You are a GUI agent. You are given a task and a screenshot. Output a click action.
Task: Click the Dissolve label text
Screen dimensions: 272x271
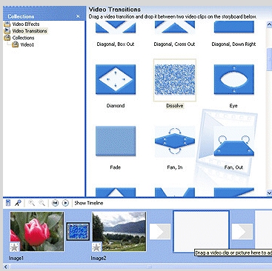(x=175, y=106)
